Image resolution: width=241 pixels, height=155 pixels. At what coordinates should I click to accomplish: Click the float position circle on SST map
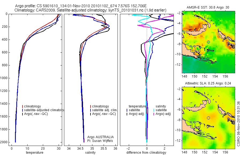point(208,42)
